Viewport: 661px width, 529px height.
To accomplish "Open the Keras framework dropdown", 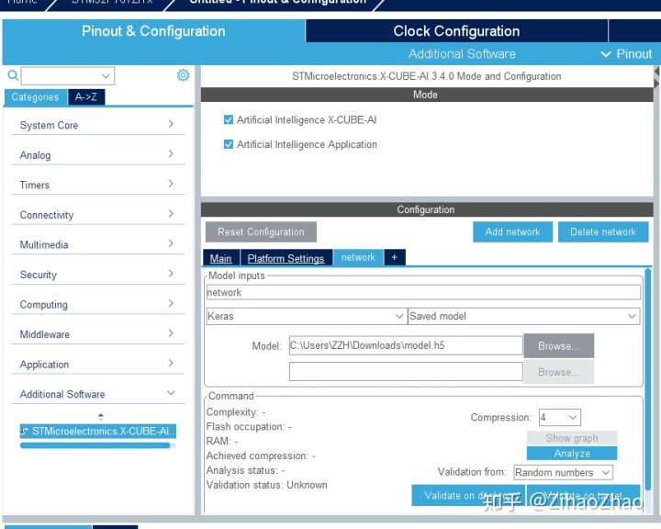I will tap(307, 316).
